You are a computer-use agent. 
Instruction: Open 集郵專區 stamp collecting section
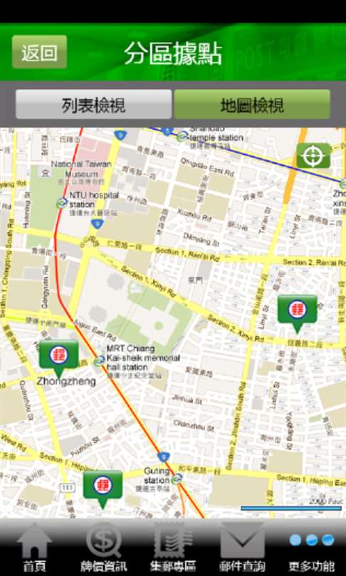[173, 547]
